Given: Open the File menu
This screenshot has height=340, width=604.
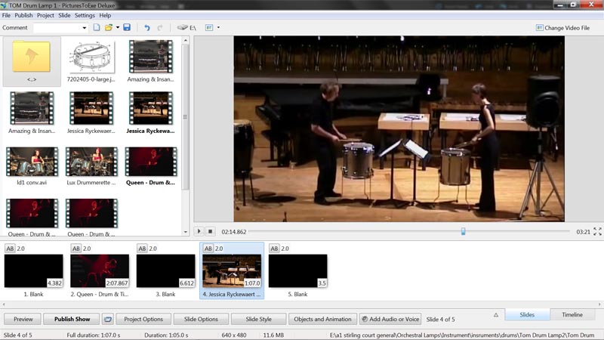Looking at the screenshot, I should tap(6, 15).
